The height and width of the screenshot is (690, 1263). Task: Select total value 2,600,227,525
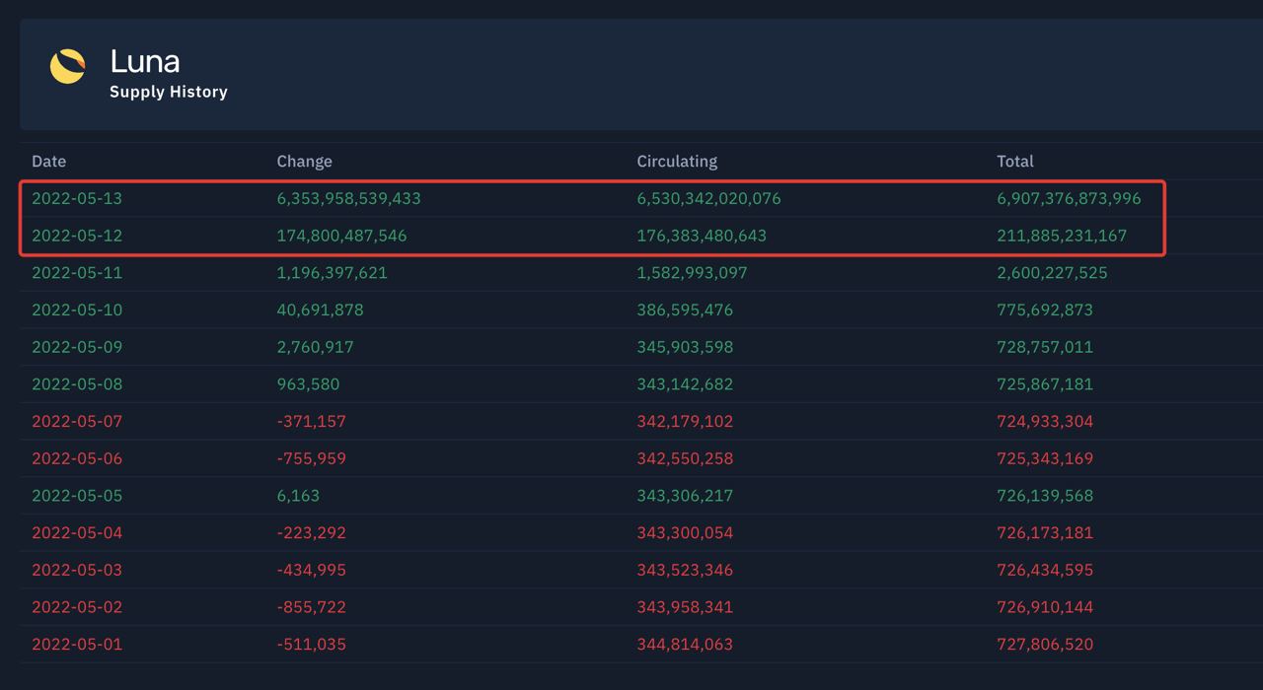coord(1052,272)
